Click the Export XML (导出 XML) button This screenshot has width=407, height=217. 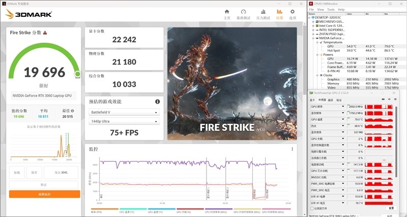tap(61, 172)
